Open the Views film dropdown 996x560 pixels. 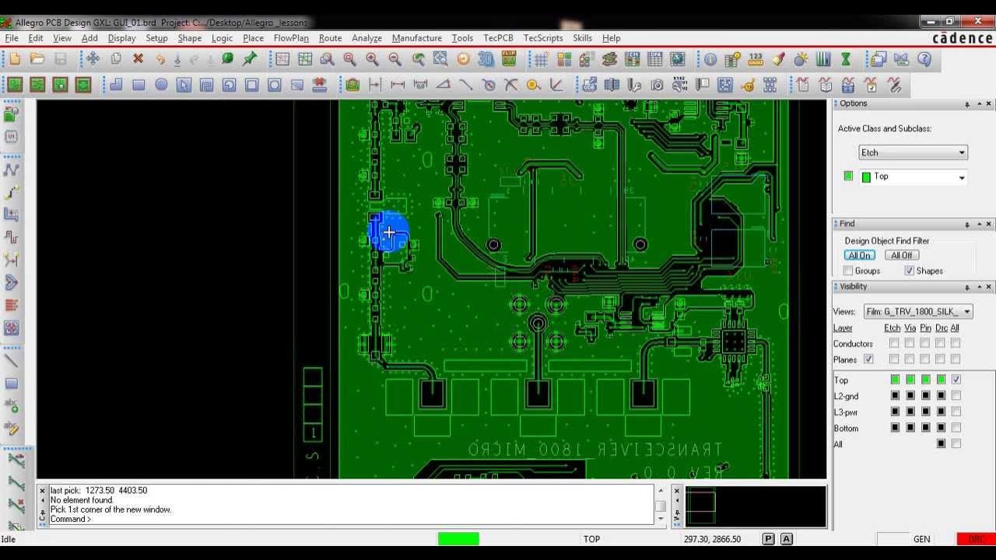coord(918,312)
